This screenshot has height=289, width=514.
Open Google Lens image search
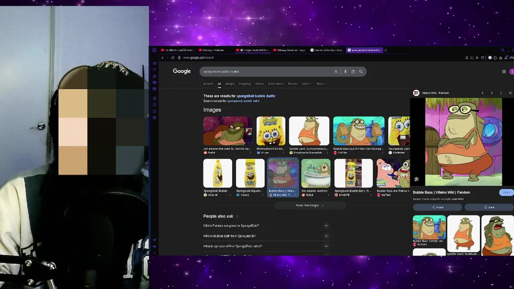tap(353, 71)
